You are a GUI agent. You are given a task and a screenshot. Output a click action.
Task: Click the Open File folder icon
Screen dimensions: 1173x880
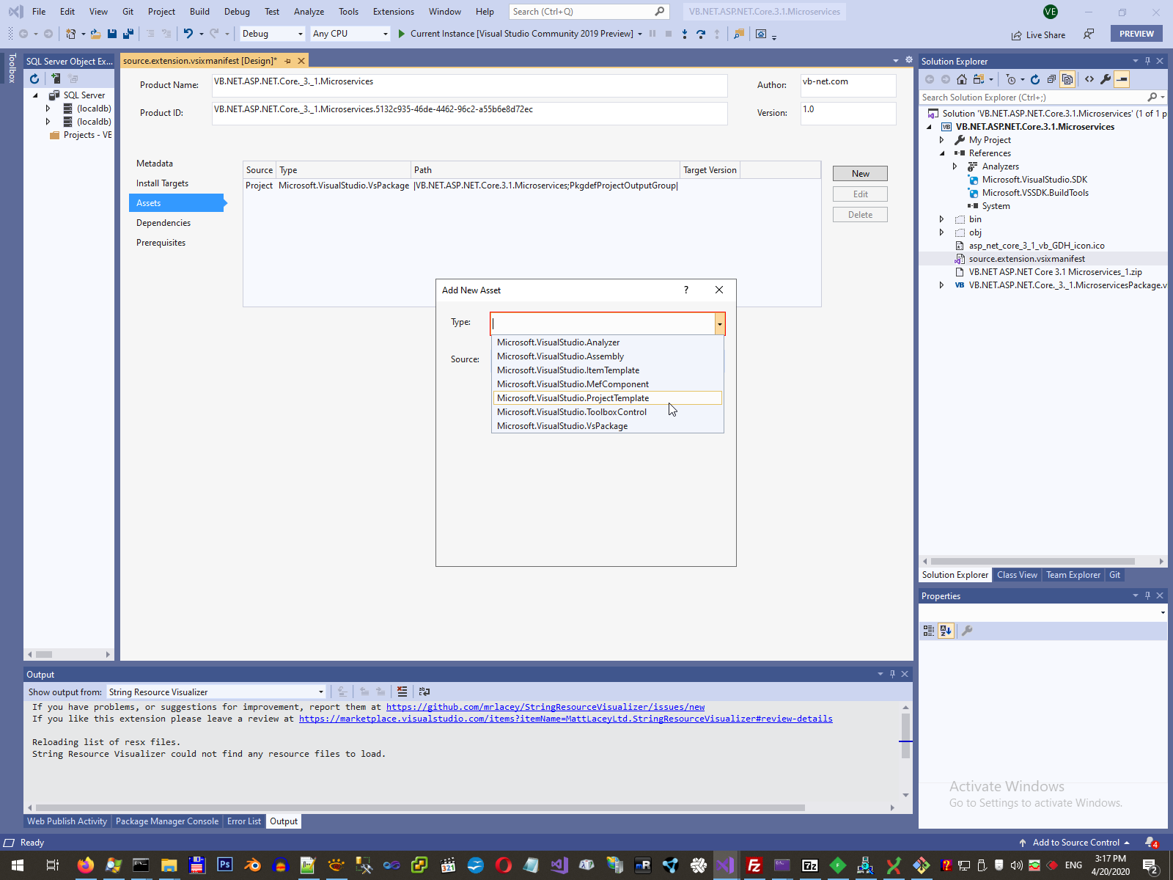click(x=95, y=34)
